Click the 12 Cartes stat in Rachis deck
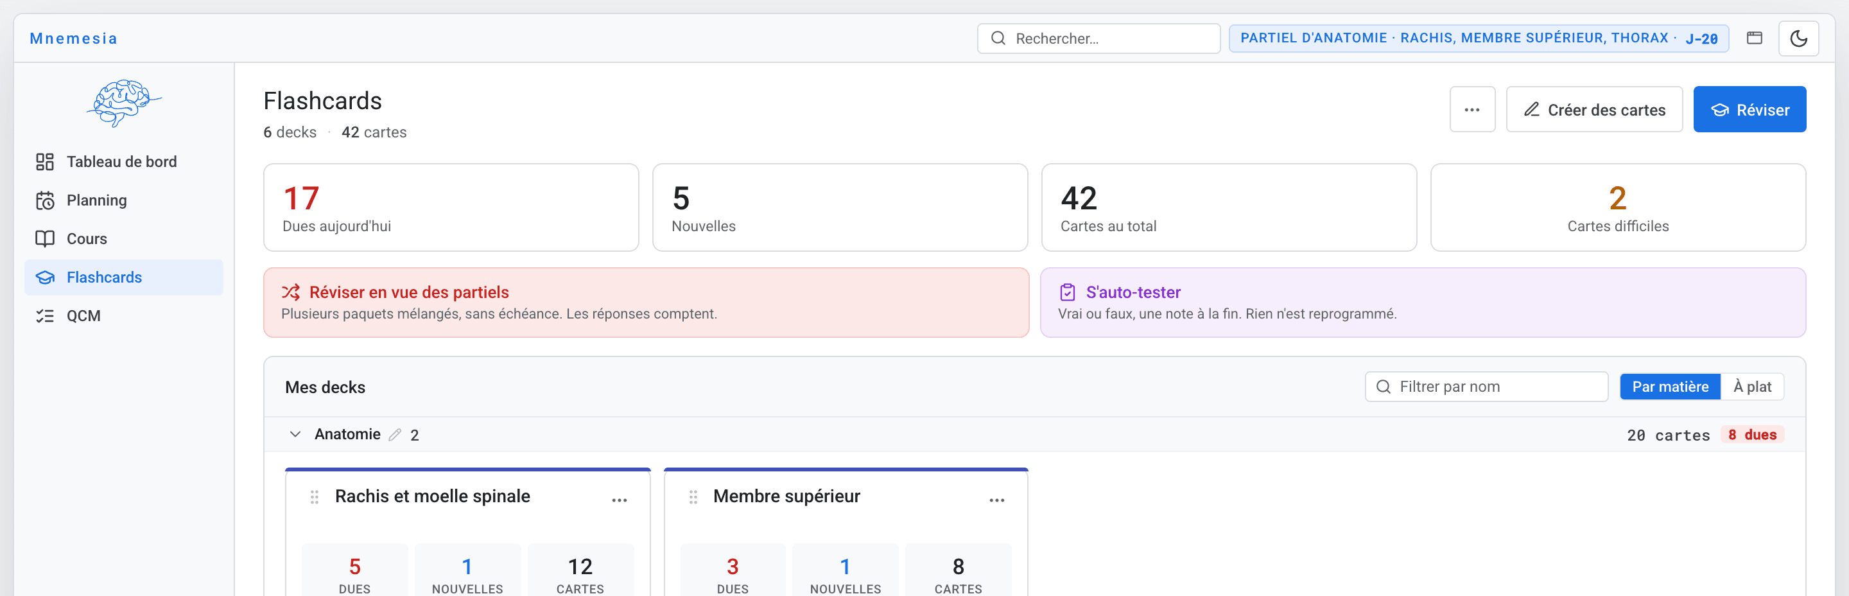 pos(580,571)
